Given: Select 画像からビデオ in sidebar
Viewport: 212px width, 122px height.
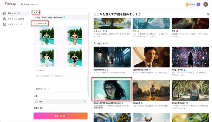Looking at the screenshot, I should pyautogui.click(x=15, y=13).
